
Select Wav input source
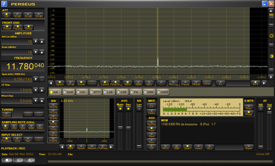coord(17,140)
